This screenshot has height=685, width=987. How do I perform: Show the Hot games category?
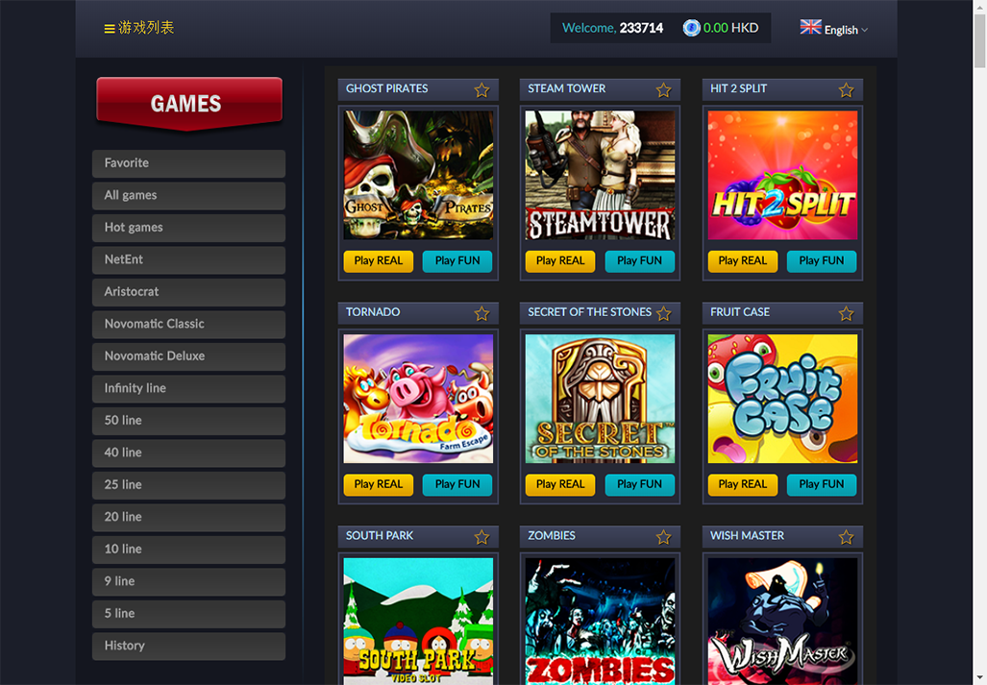188,228
